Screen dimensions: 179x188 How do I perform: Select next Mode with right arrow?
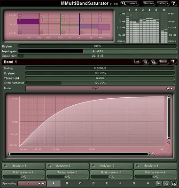pyautogui.click(x=172, y=88)
